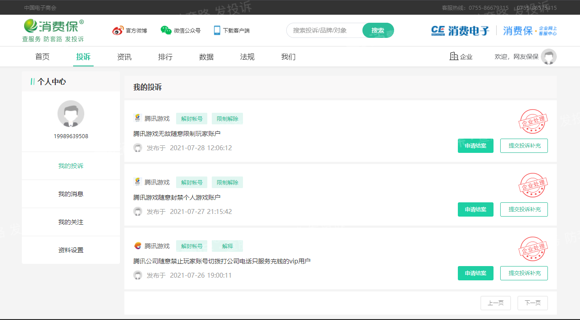Click the user avatar in the top navigation

[x=549, y=57]
